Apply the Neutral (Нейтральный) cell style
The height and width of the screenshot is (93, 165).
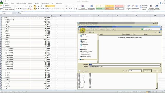[x=110, y=6]
